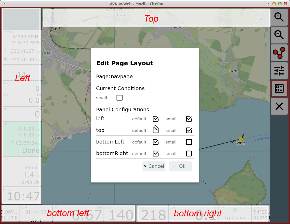Close the Firefox window
The image size is (290, 224).
(285, 4)
